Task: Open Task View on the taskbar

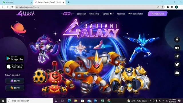Action: (x=62, y=101)
